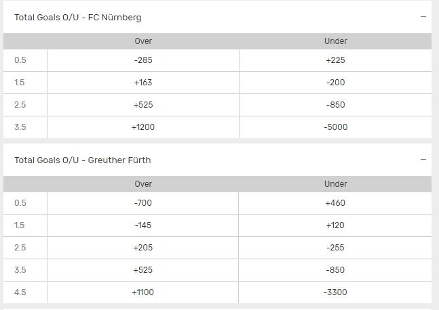Add Fürth over 3.5 goals at +525

click(x=143, y=270)
